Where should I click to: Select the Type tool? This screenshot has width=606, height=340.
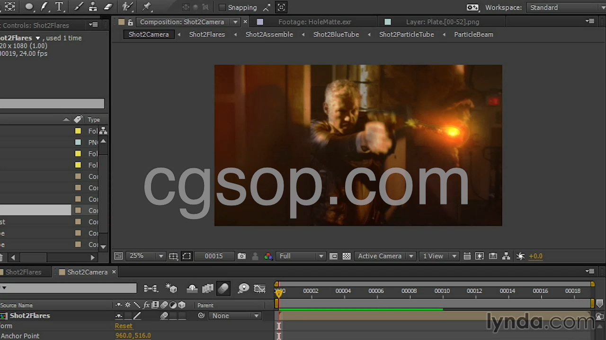coord(59,7)
